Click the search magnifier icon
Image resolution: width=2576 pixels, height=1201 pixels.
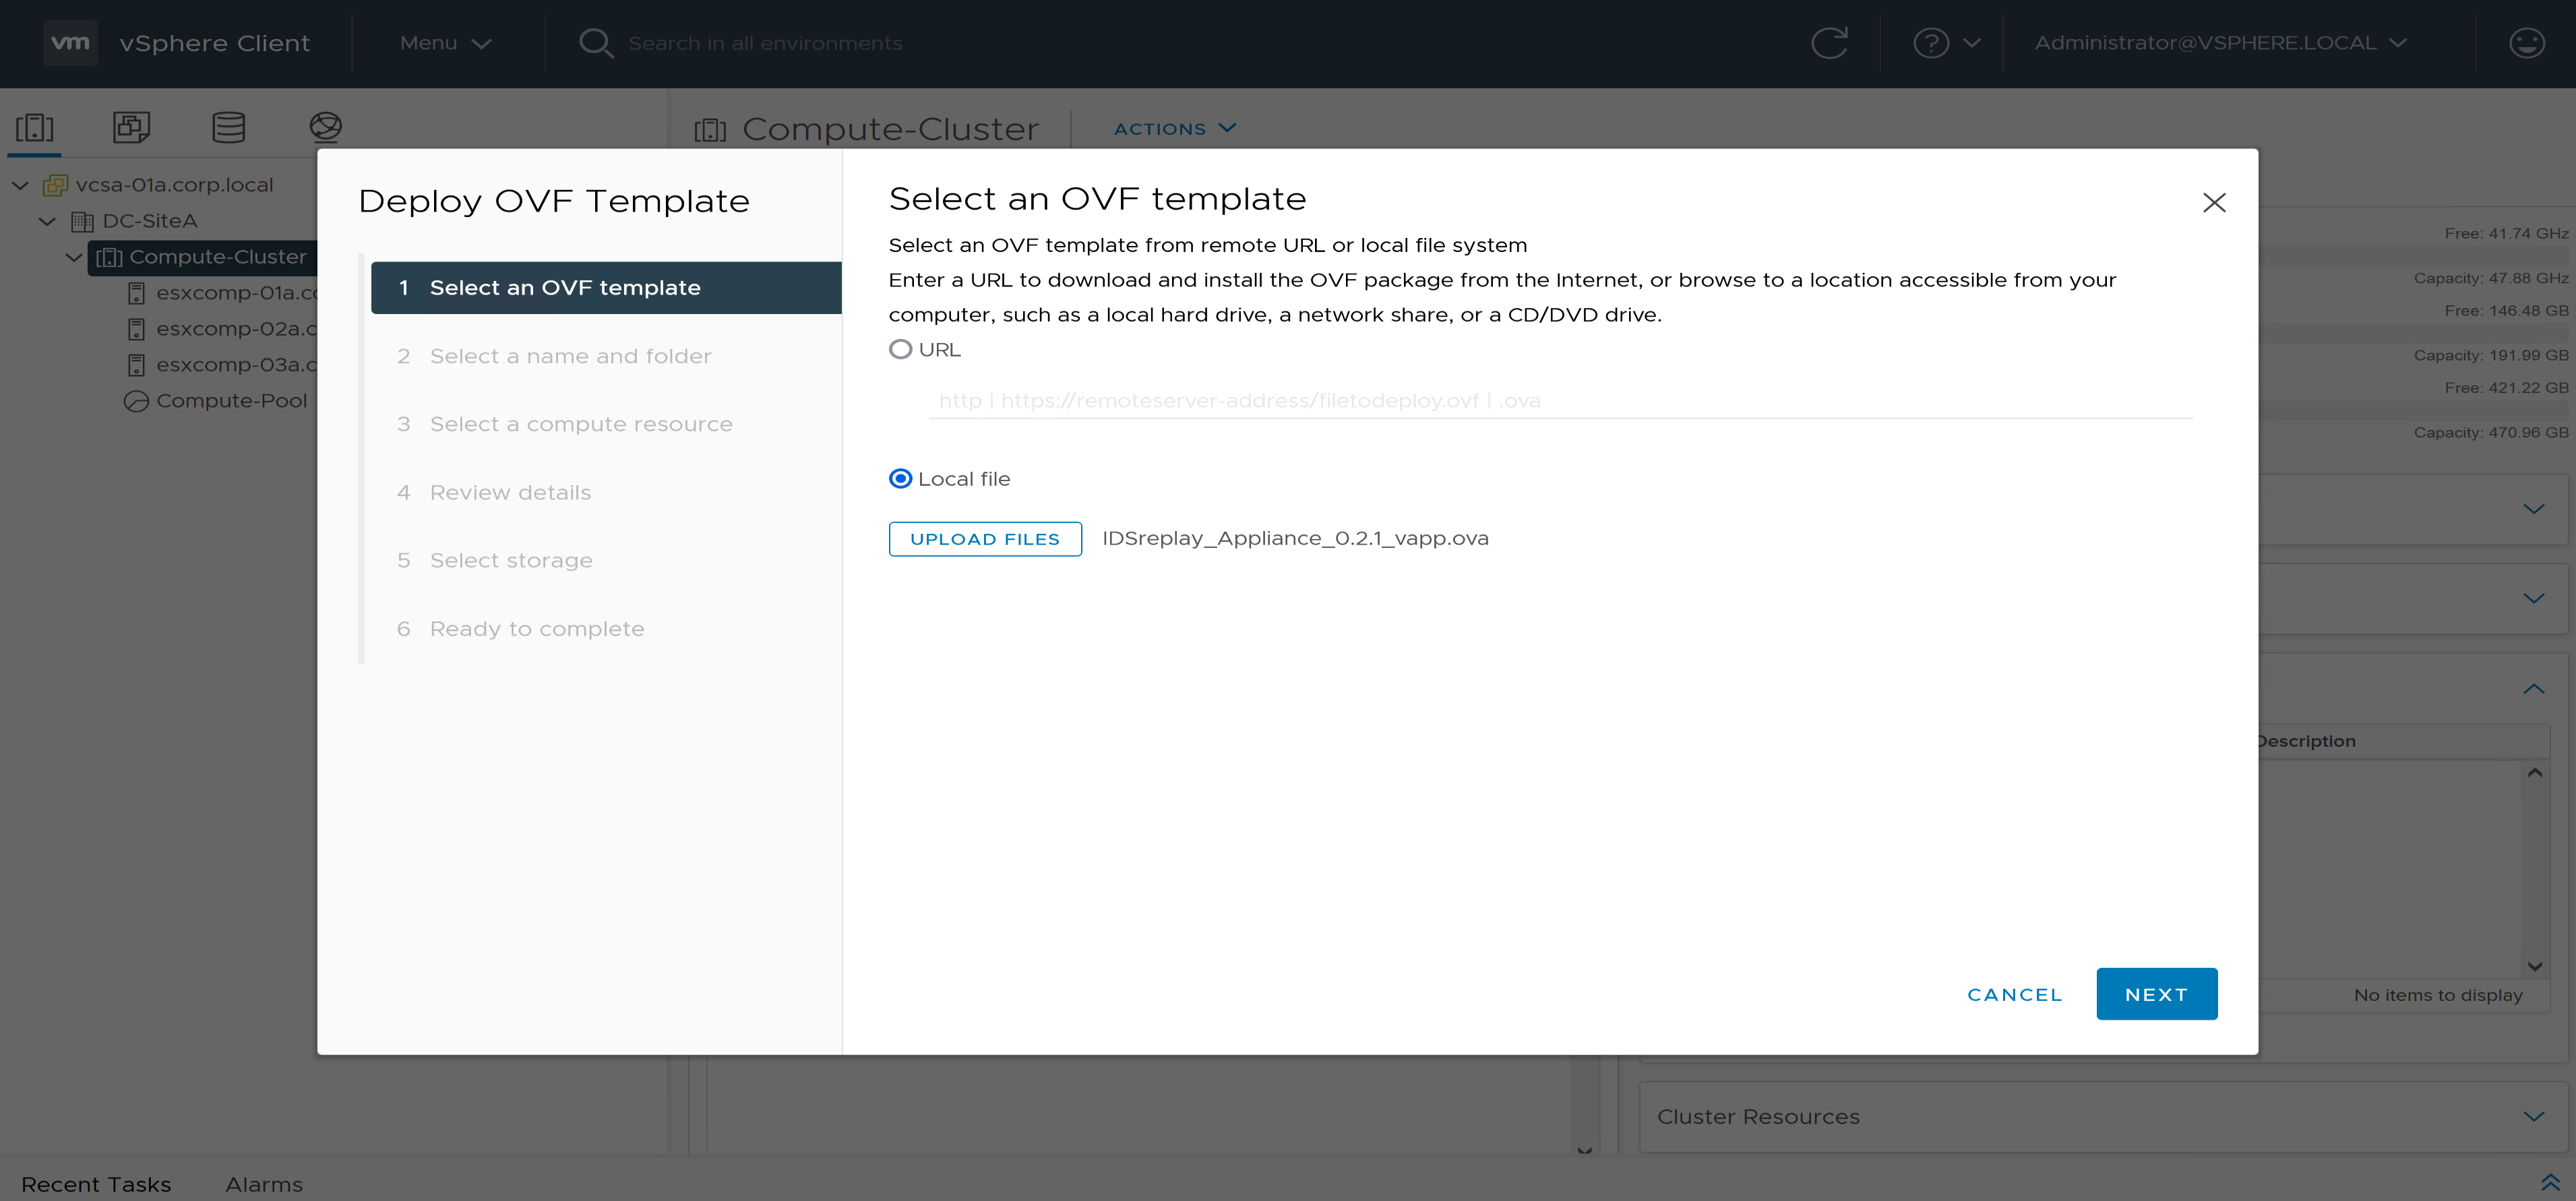tap(596, 43)
